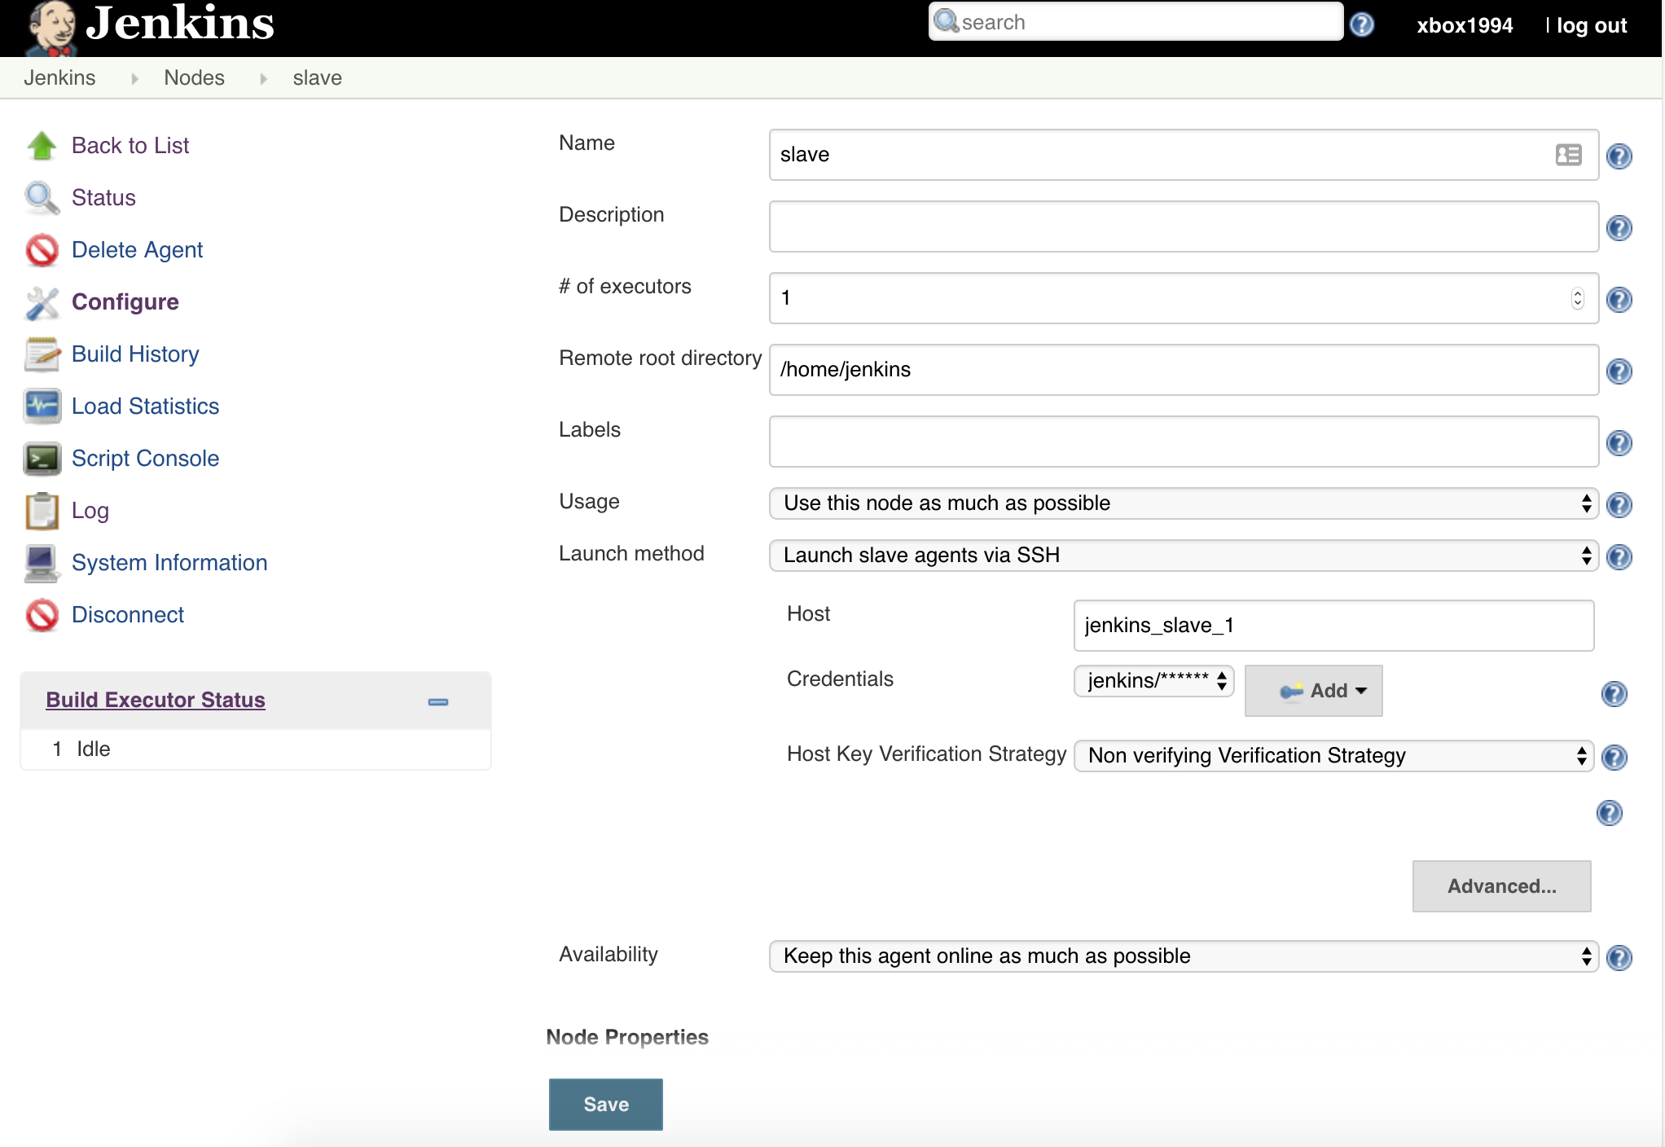The height and width of the screenshot is (1147, 1665).
Task: Go to Jenkins breadcrumb
Action: 59,78
